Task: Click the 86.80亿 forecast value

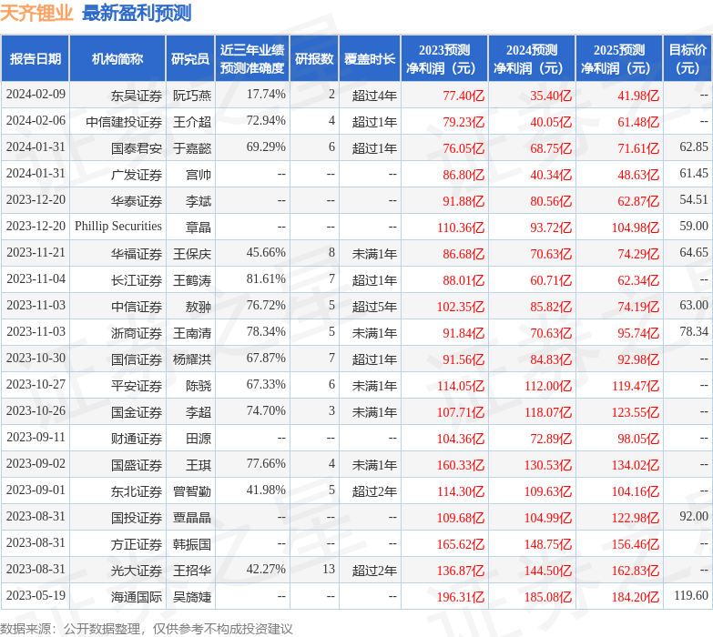Action: click(463, 175)
